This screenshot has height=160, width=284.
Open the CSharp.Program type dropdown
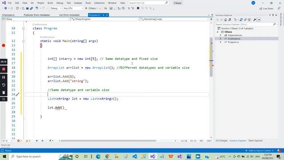tap(105, 19)
